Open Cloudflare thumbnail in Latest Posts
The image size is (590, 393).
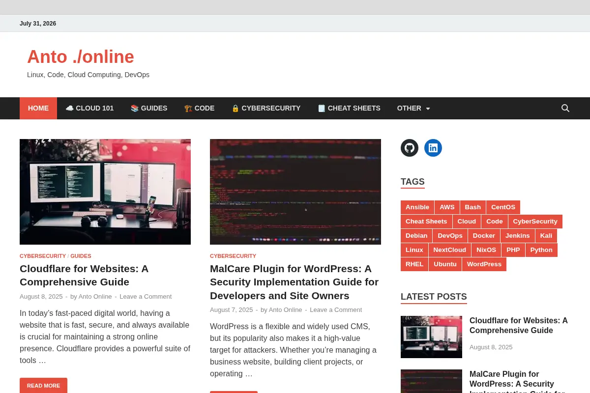[x=431, y=337]
